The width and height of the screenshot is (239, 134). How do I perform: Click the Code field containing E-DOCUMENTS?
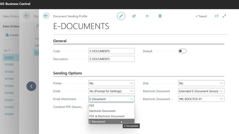112,51
